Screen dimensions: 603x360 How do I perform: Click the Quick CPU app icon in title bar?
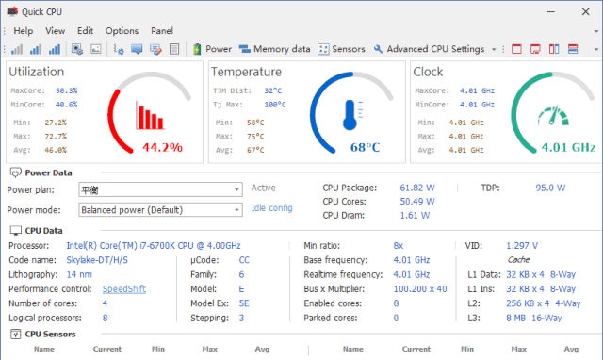tap(12, 11)
